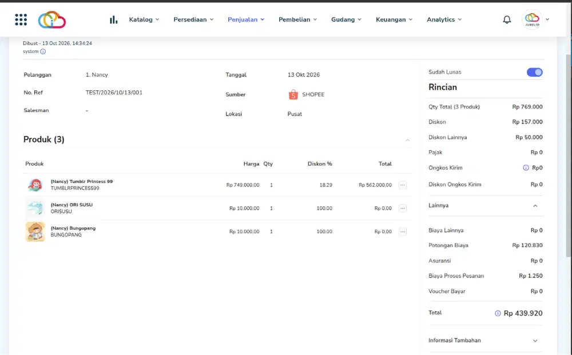Click the Diskon % column header
The height and width of the screenshot is (355, 572).
pos(320,164)
